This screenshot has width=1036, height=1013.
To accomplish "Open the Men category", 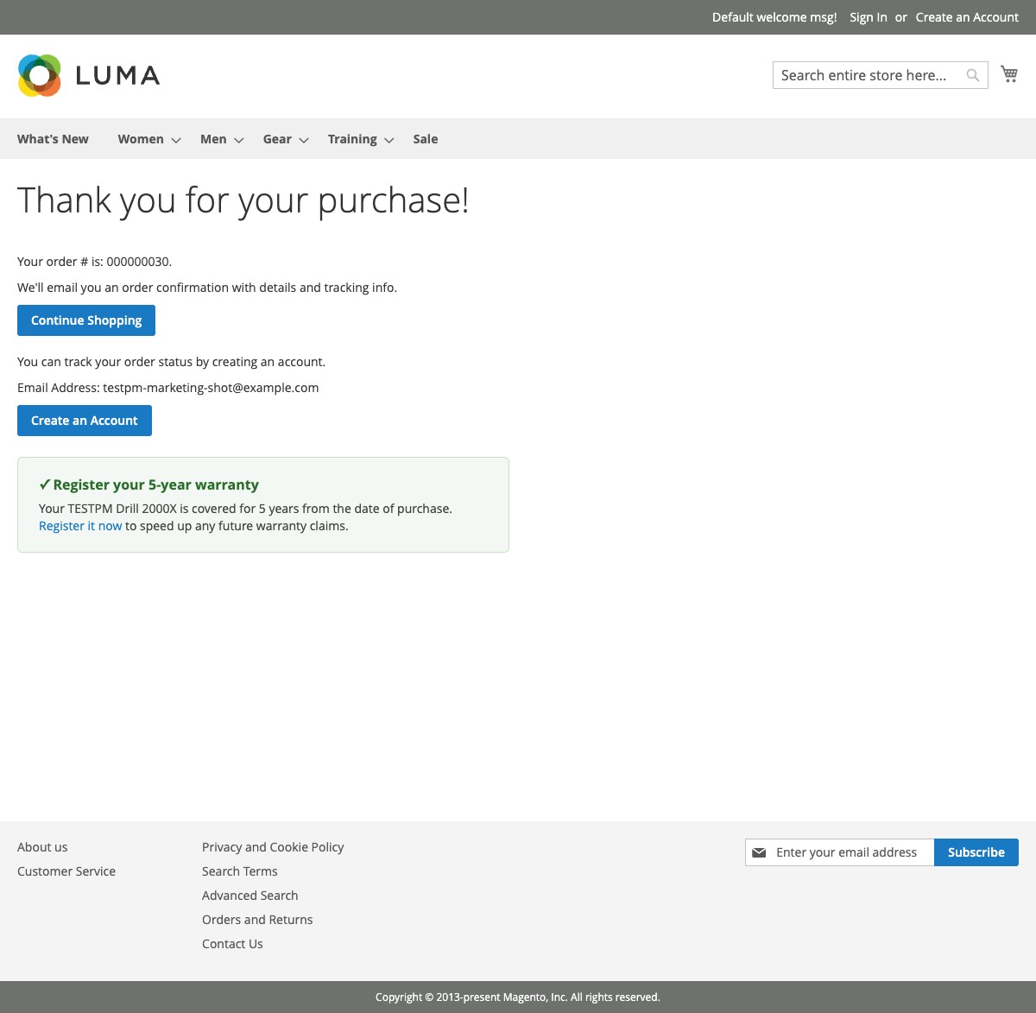I will pyautogui.click(x=213, y=139).
